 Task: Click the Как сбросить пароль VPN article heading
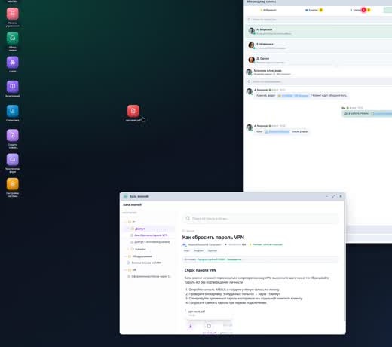pos(213,238)
